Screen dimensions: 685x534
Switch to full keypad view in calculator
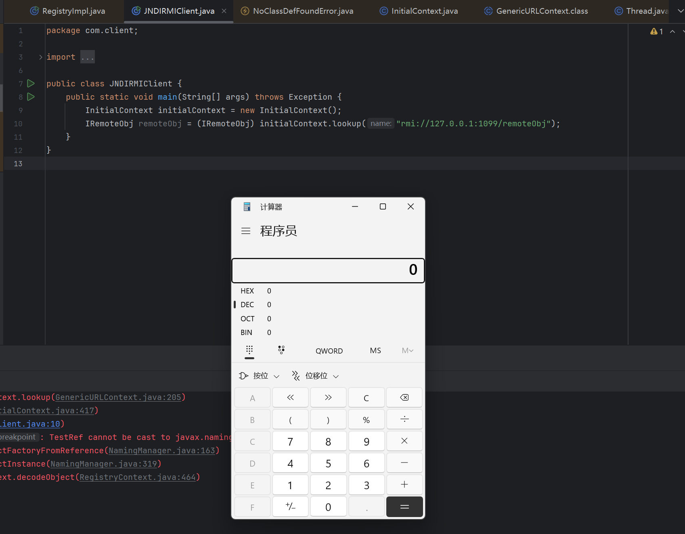(x=249, y=350)
